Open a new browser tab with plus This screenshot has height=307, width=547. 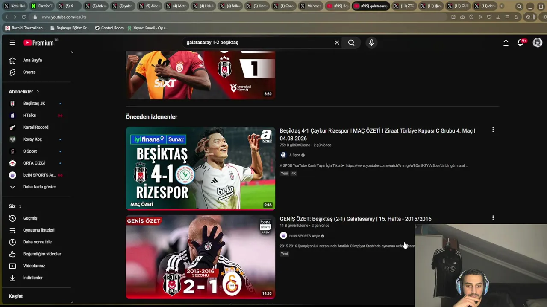click(502, 6)
